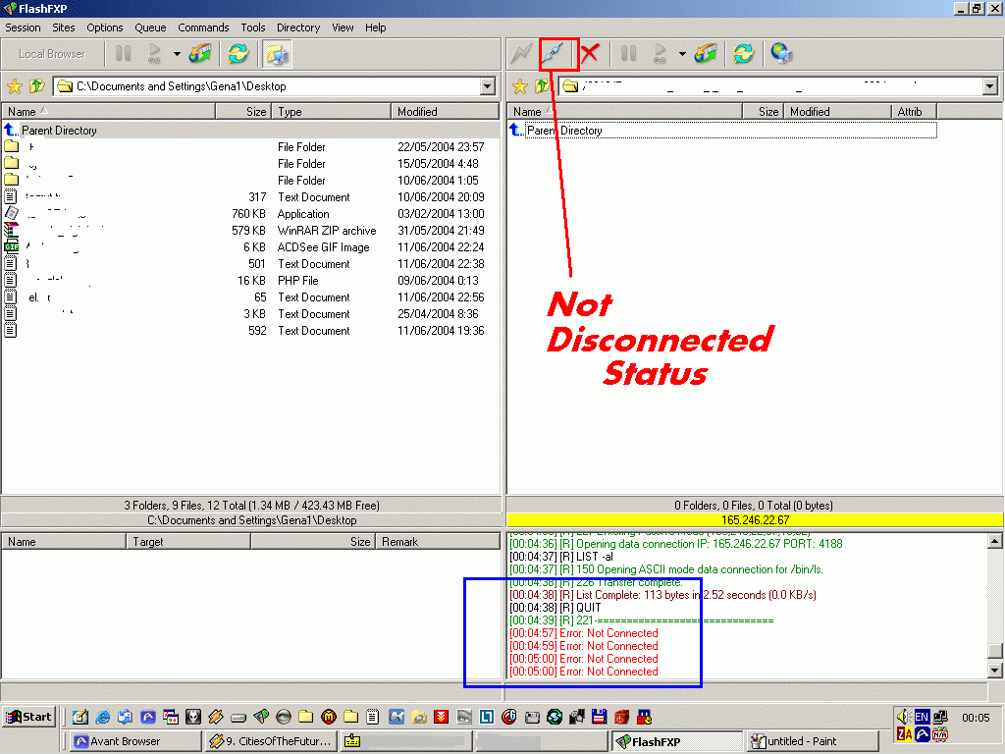
Task: Expand the remote path dropdown arrow
Action: point(989,86)
